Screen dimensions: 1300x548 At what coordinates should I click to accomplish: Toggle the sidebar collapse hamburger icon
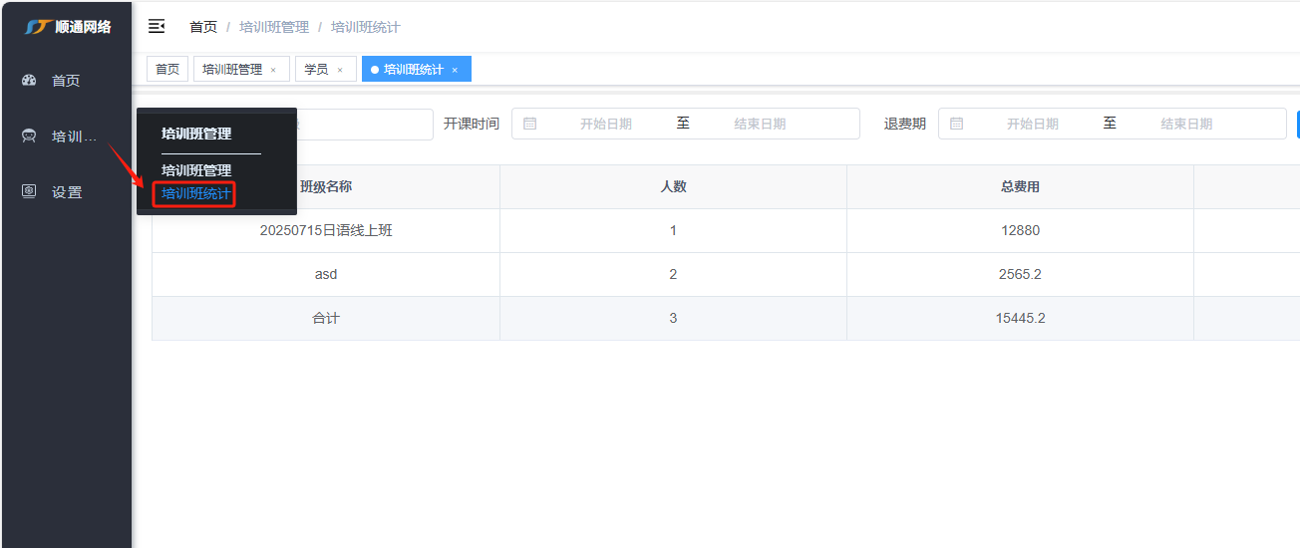coord(157,26)
